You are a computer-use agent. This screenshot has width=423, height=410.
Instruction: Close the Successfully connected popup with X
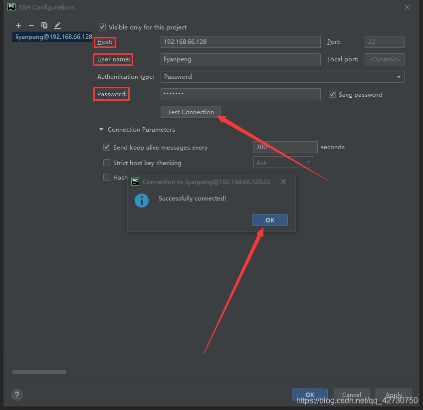[x=283, y=182]
